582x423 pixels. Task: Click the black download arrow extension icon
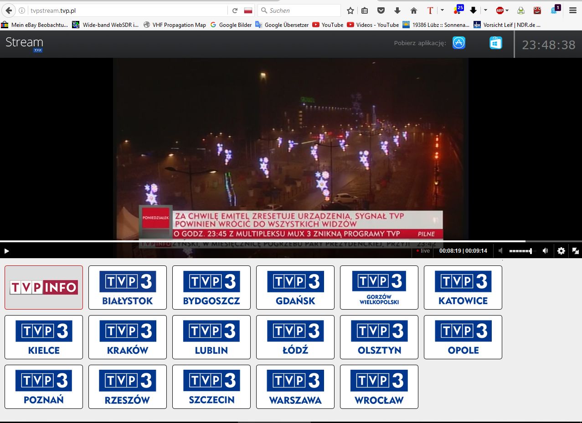[x=473, y=10]
